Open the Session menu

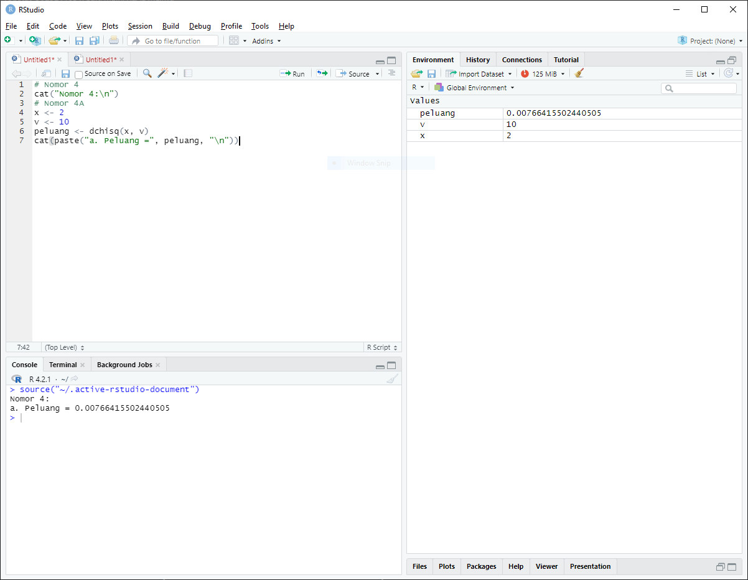point(140,26)
